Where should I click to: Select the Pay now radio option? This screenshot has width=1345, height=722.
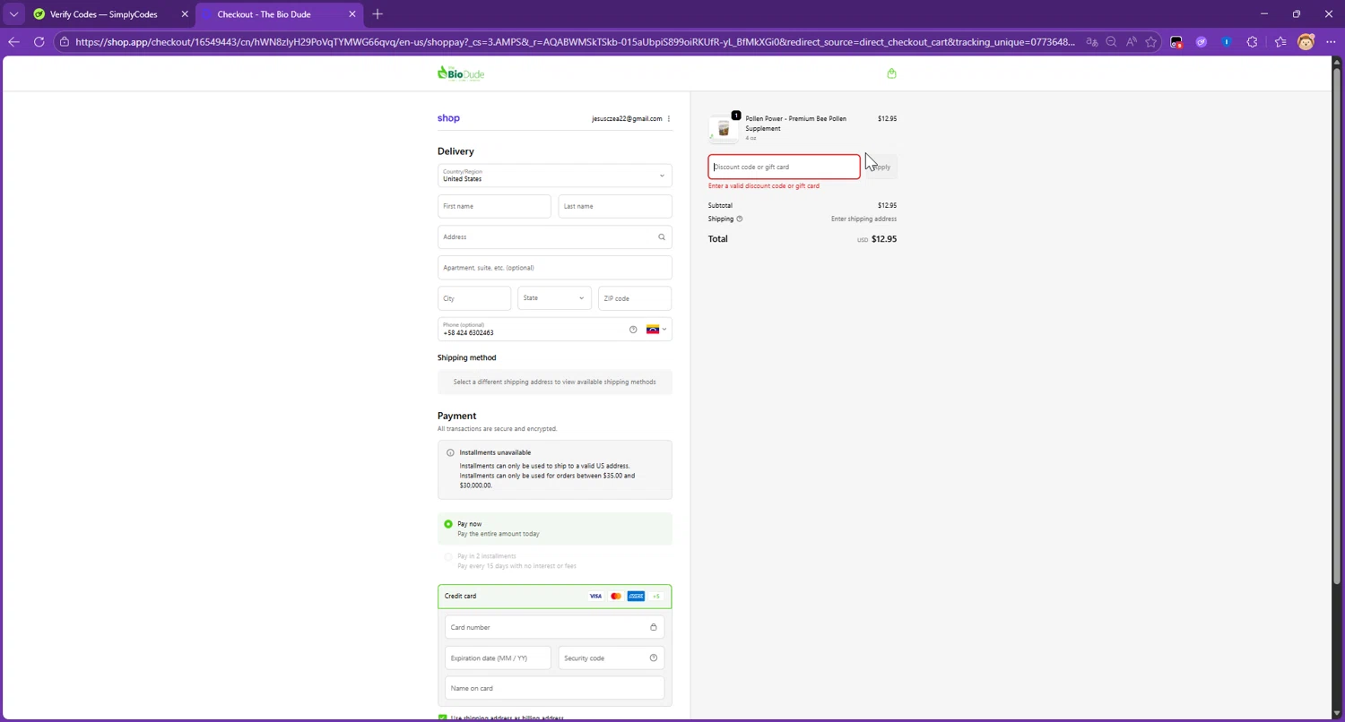448,524
